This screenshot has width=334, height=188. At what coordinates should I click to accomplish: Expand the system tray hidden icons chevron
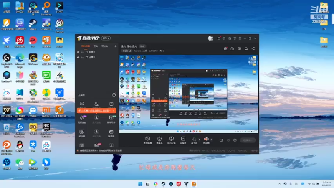point(279,184)
